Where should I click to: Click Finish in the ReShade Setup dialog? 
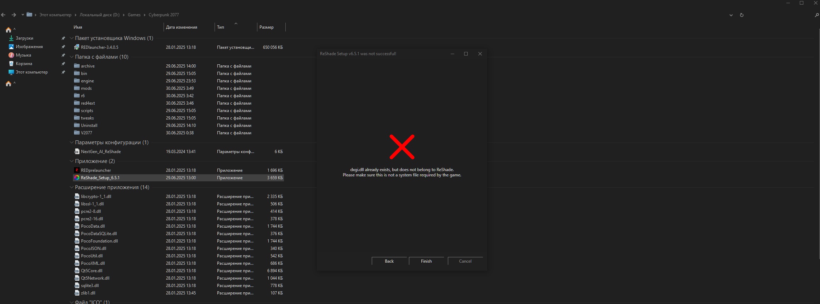[426, 261]
